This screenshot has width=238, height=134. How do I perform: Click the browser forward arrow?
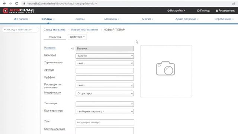click(x=10, y=3)
